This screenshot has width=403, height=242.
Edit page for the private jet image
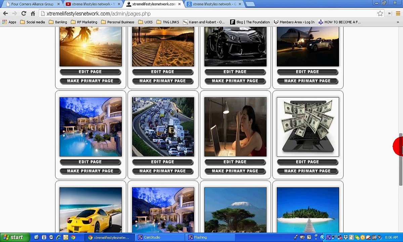pyautogui.click(x=308, y=72)
